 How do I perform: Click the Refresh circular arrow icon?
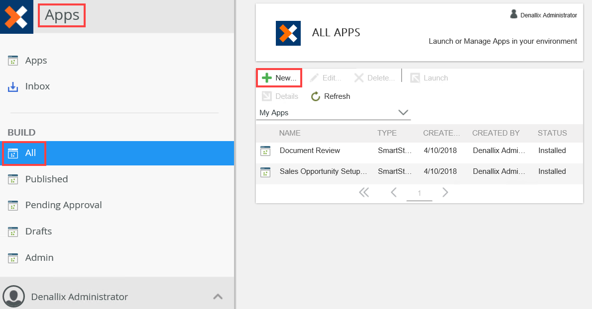point(316,96)
